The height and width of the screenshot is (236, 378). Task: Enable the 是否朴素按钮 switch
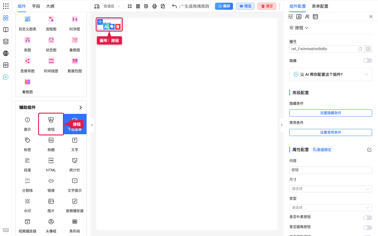coord(368,218)
